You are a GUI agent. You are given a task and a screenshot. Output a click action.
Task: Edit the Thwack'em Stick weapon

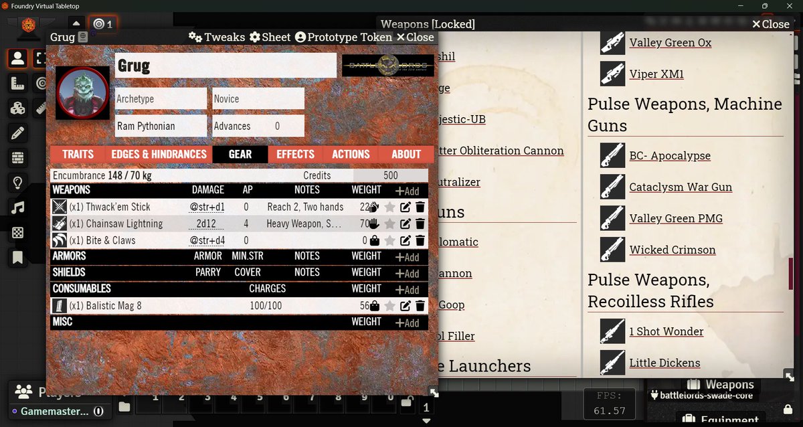[x=406, y=207]
